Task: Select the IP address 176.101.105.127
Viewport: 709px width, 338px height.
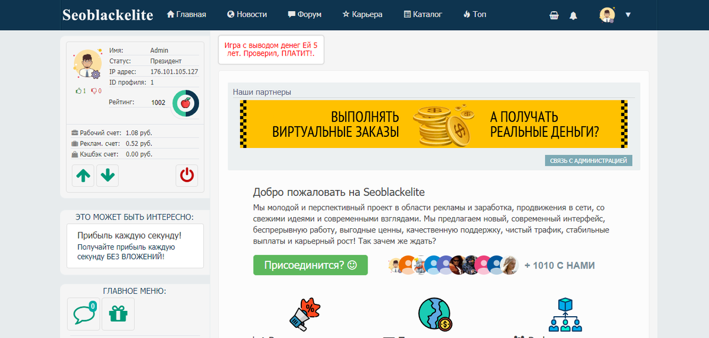Action: pos(174,72)
